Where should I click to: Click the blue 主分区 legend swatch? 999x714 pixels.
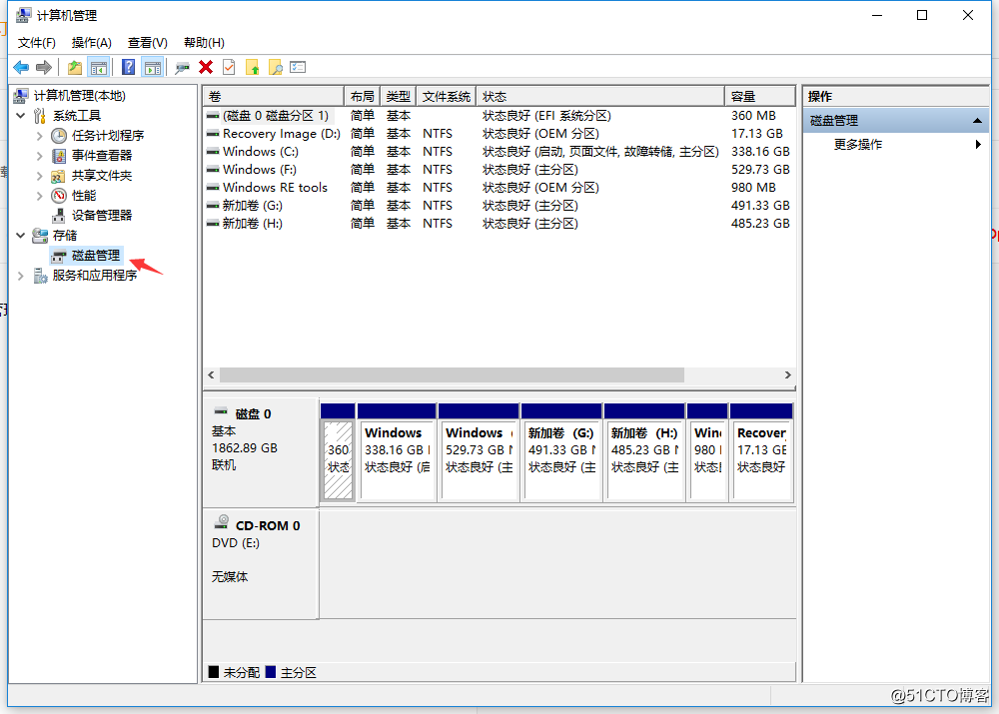tap(271, 672)
